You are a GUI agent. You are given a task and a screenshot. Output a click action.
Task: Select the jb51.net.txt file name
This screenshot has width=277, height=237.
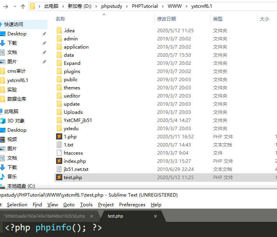pyautogui.click(x=76, y=169)
